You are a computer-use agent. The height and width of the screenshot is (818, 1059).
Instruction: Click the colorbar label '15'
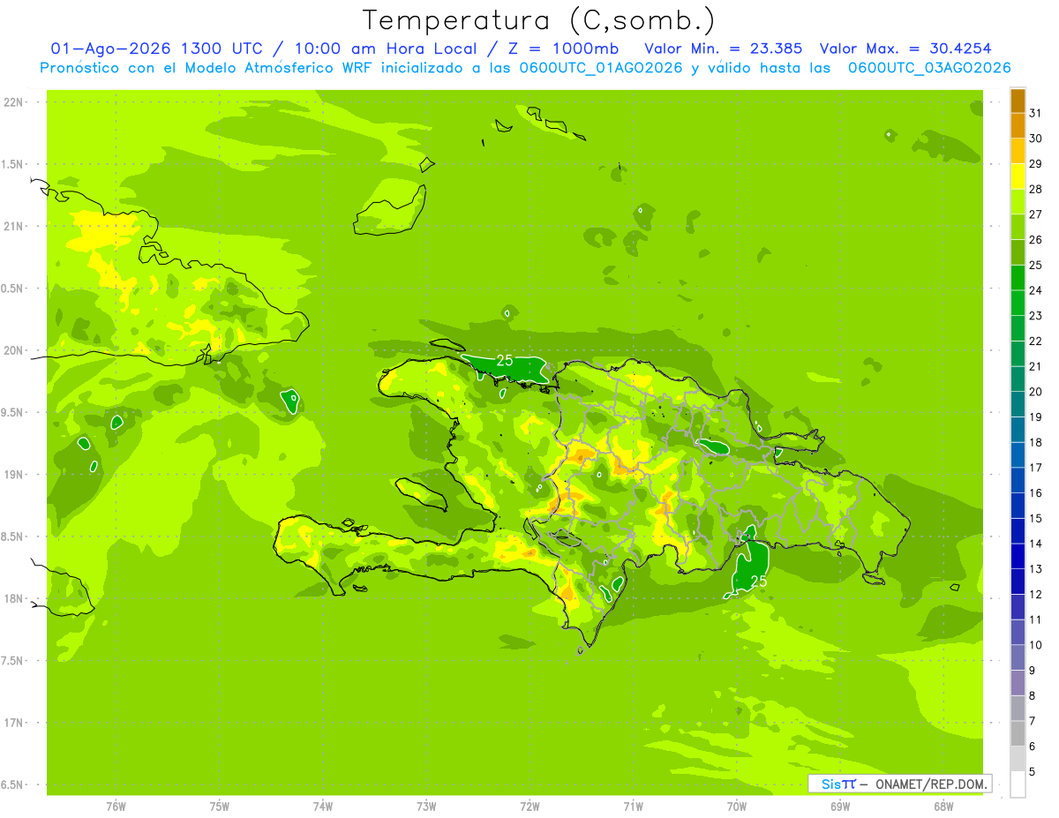(1035, 518)
